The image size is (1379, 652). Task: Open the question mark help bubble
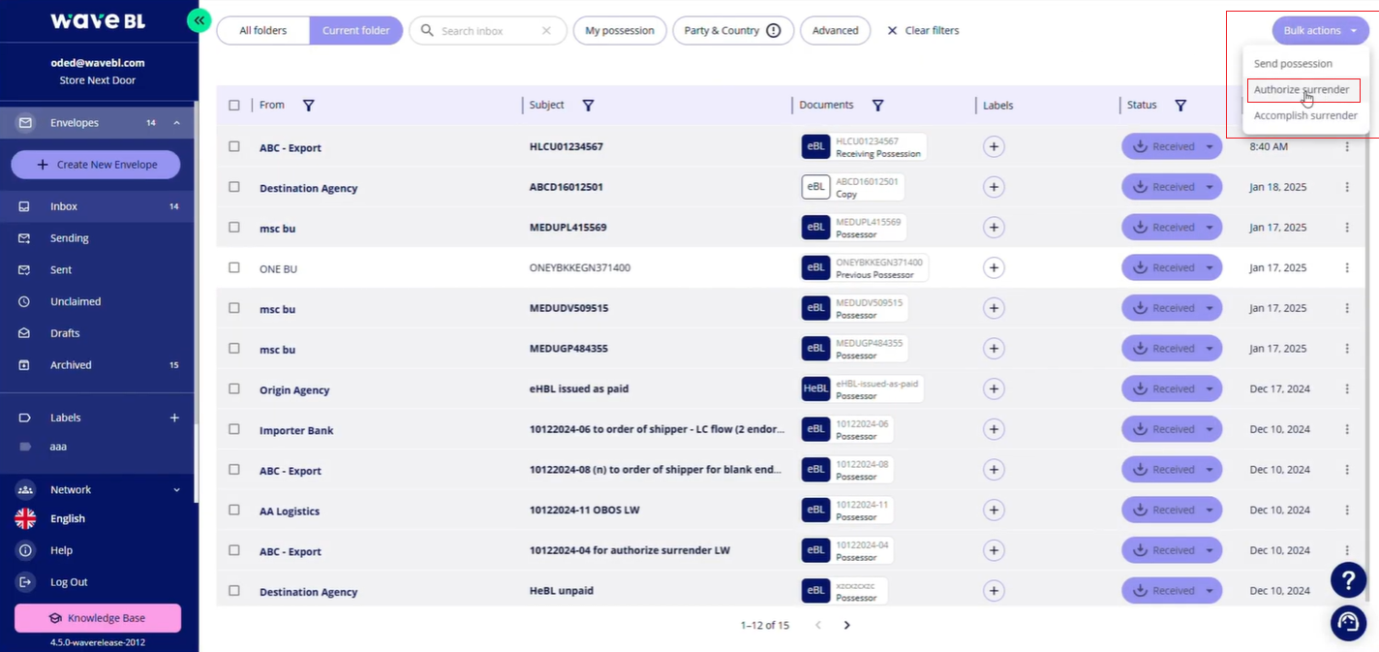coord(1348,579)
